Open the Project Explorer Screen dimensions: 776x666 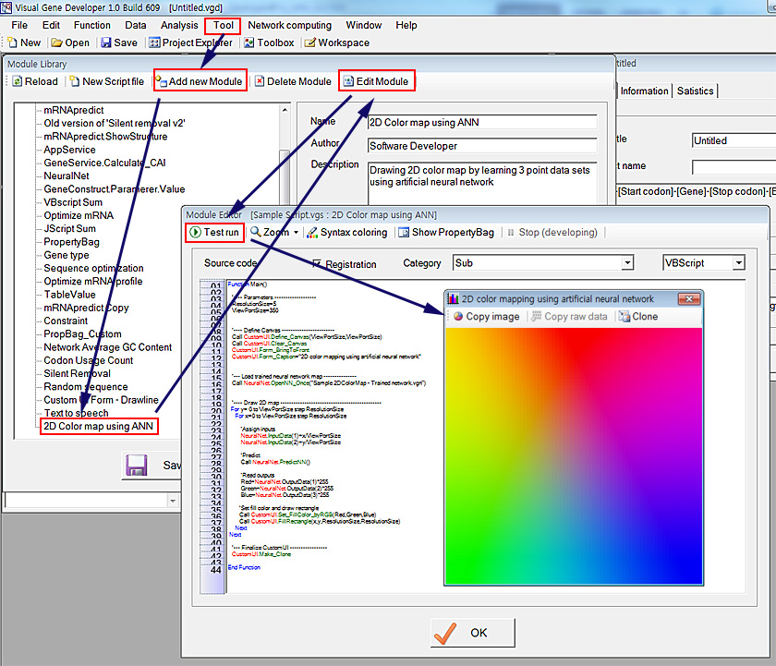190,42
